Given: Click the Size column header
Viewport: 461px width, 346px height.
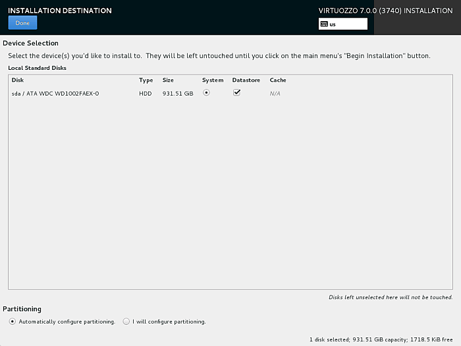Looking at the screenshot, I should pos(168,80).
